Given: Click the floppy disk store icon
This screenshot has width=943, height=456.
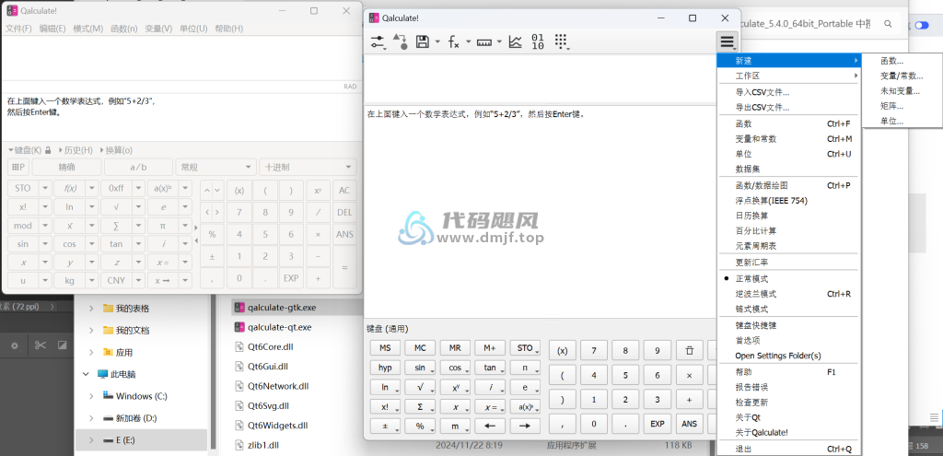Looking at the screenshot, I should 423,41.
